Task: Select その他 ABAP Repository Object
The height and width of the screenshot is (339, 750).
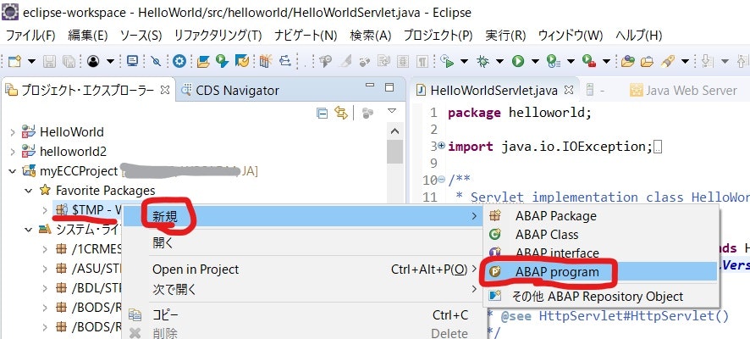Action: pos(601,297)
